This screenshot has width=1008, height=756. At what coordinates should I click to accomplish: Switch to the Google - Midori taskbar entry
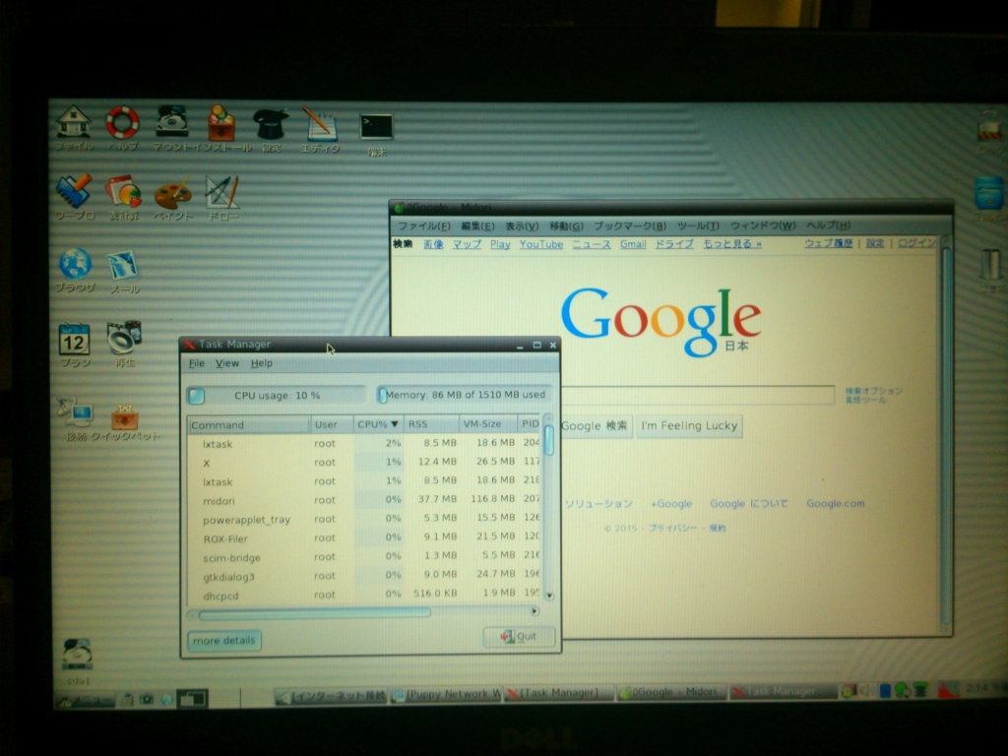672,692
